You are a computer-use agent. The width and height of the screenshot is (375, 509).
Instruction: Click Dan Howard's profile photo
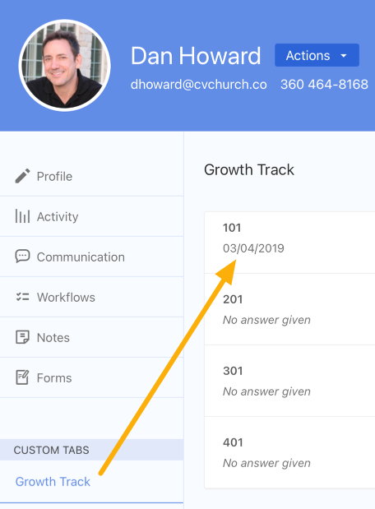point(65,66)
